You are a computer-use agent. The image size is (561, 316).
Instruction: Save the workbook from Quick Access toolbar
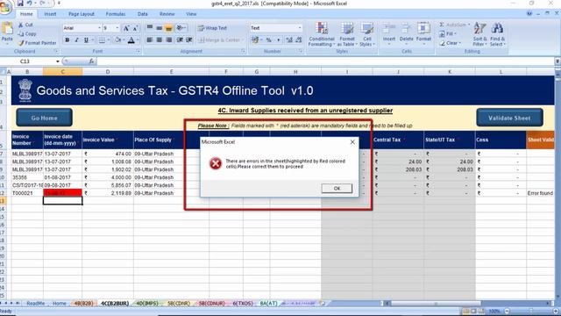coord(20,4)
